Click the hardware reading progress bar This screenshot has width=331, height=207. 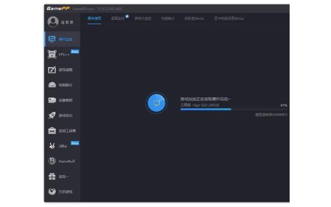pyautogui.click(x=234, y=109)
